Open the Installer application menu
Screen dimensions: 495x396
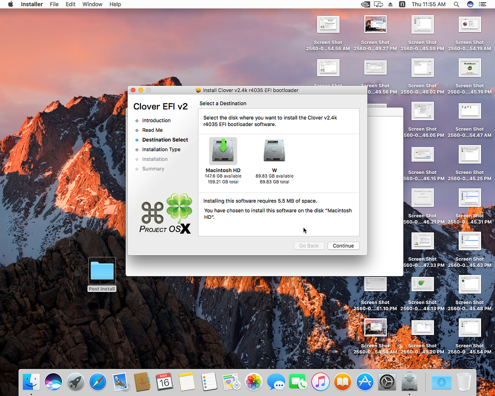click(31, 4)
